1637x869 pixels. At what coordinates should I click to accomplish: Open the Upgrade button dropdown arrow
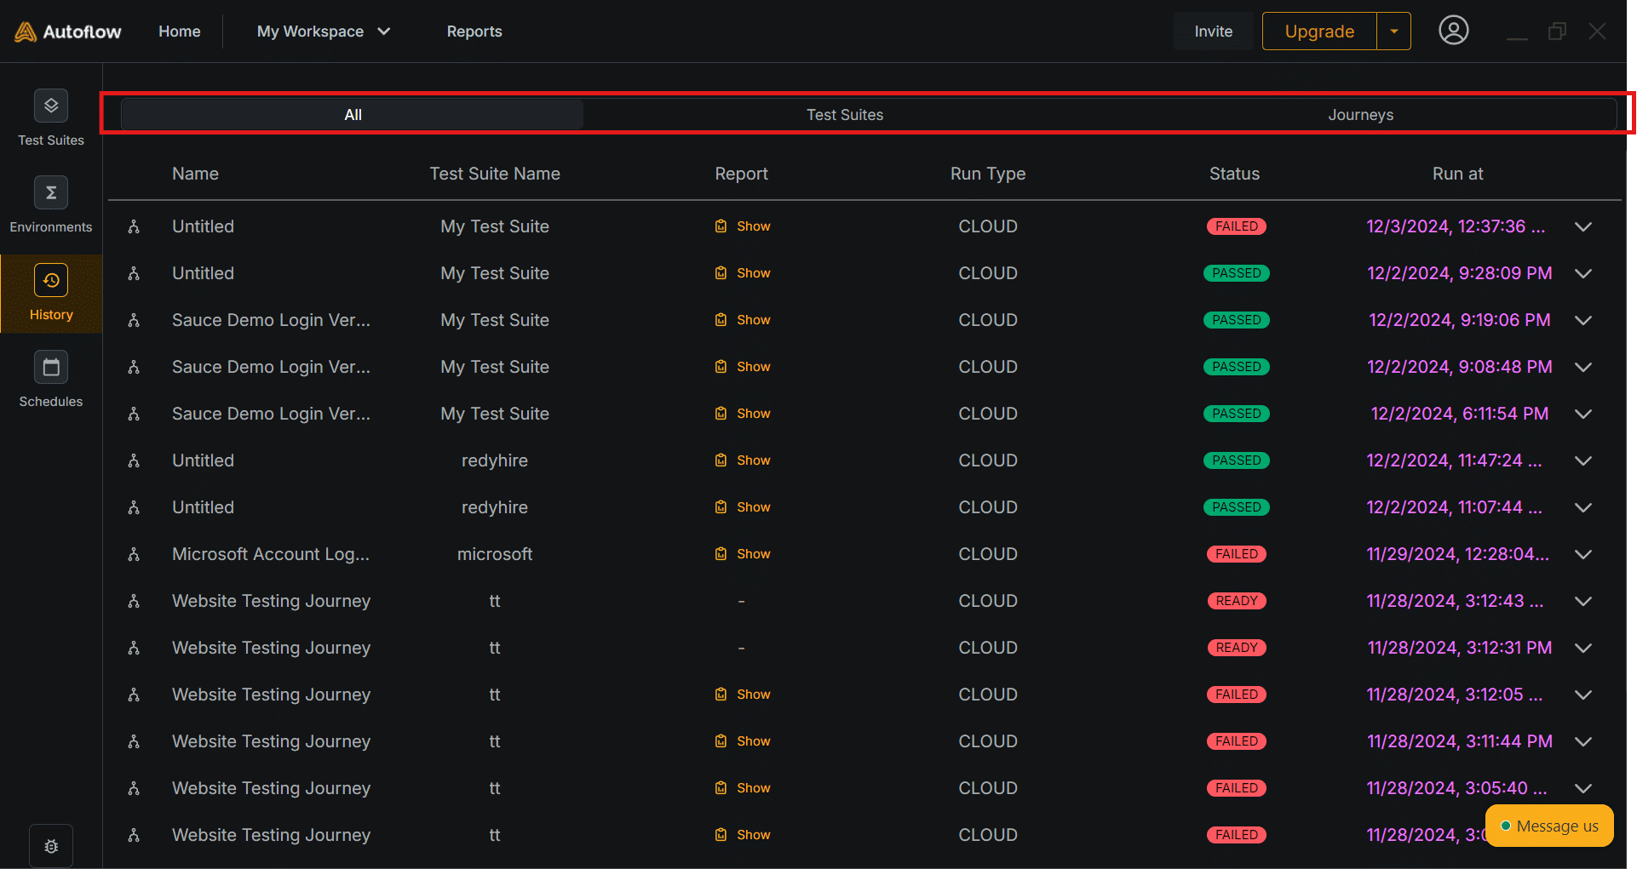pos(1393,31)
